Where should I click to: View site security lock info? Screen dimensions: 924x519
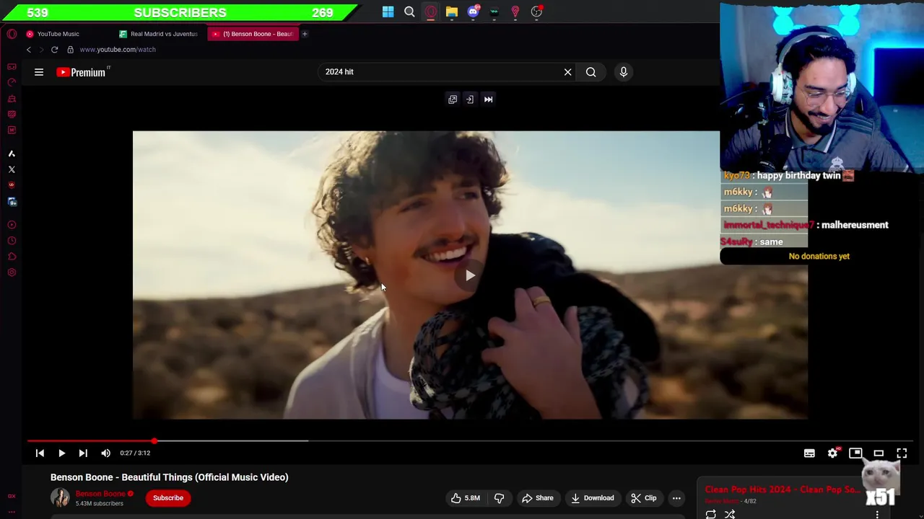tap(70, 50)
